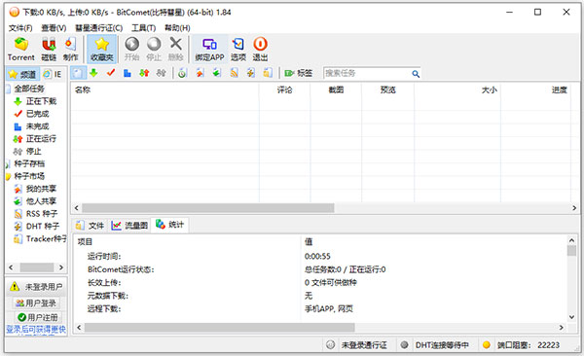Click 端口阻塞: 22223 in the status bar
584x356 pixels.
click(x=529, y=345)
